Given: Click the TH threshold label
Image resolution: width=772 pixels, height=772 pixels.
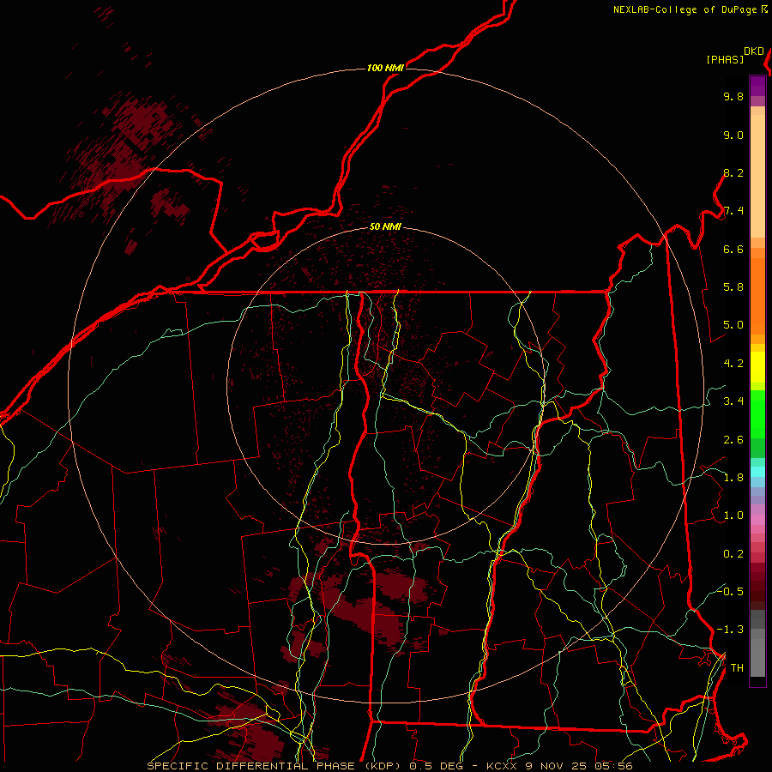Looking at the screenshot, I should click(x=737, y=667).
